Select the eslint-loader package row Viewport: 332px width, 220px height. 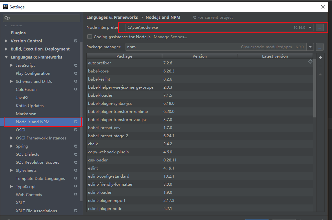coord(200,192)
